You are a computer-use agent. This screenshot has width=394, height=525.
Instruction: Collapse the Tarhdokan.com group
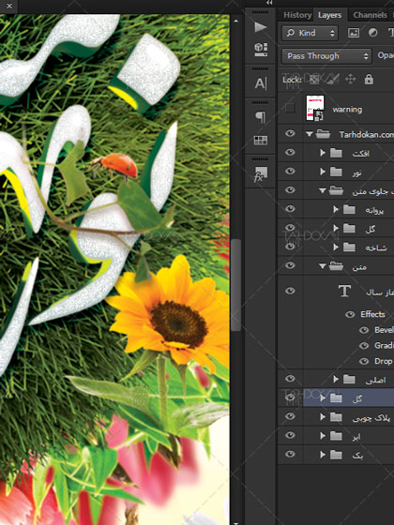click(310, 135)
